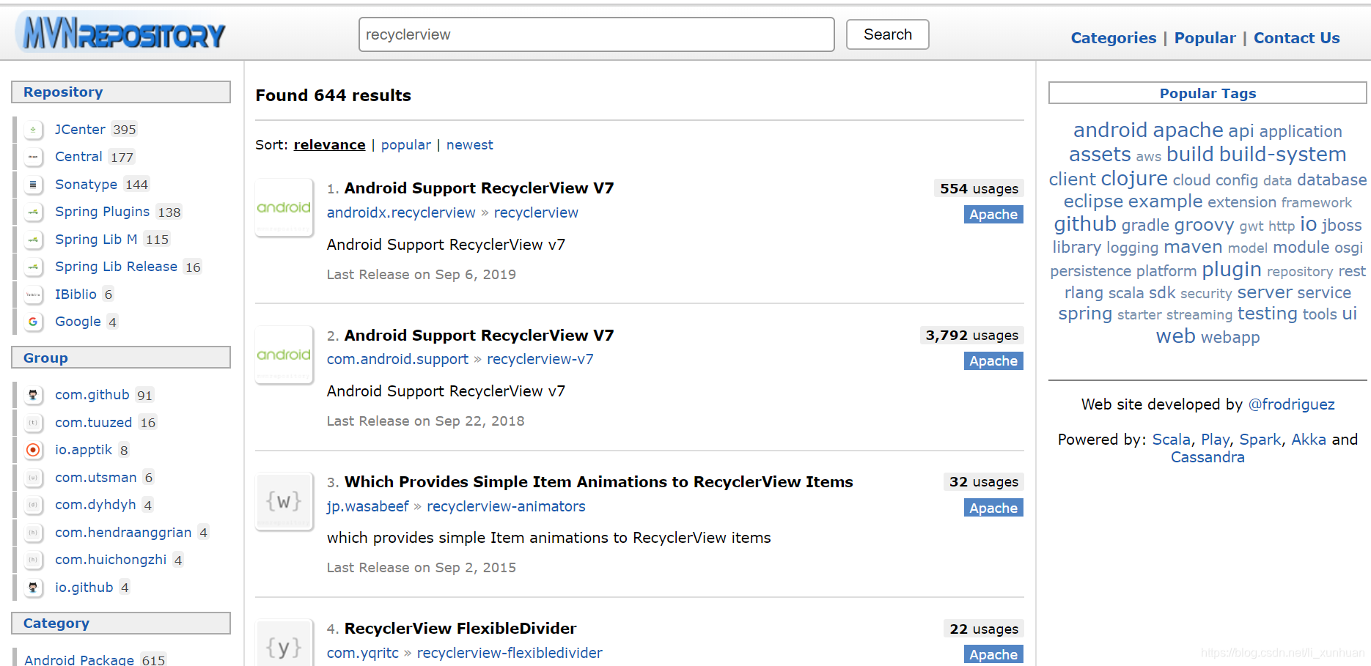Open the recyclerview-v7 artifact link

[540, 359]
